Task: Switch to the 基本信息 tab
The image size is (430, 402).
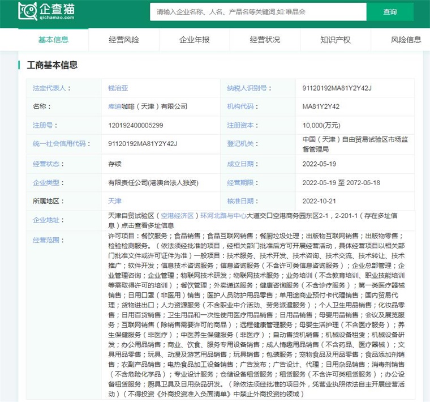Action: click(54, 40)
